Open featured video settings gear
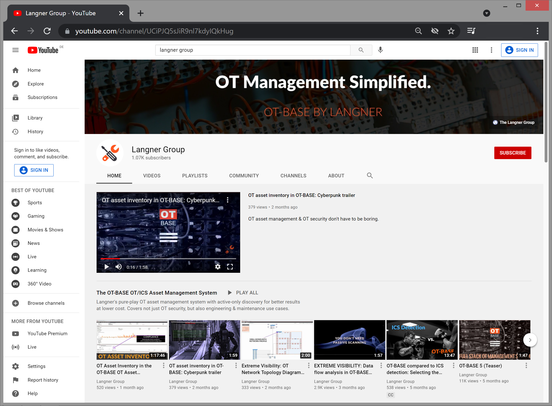The image size is (552, 406). click(x=218, y=267)
